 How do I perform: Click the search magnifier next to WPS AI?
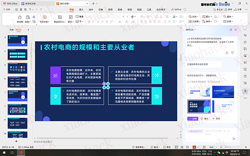(185, 10)
